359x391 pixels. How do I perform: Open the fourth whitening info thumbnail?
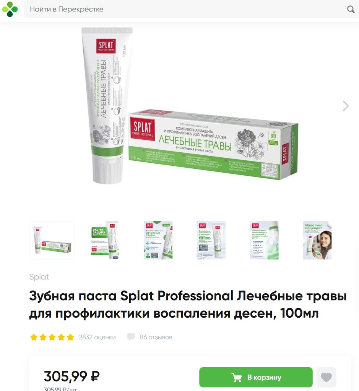click(211, 240)
